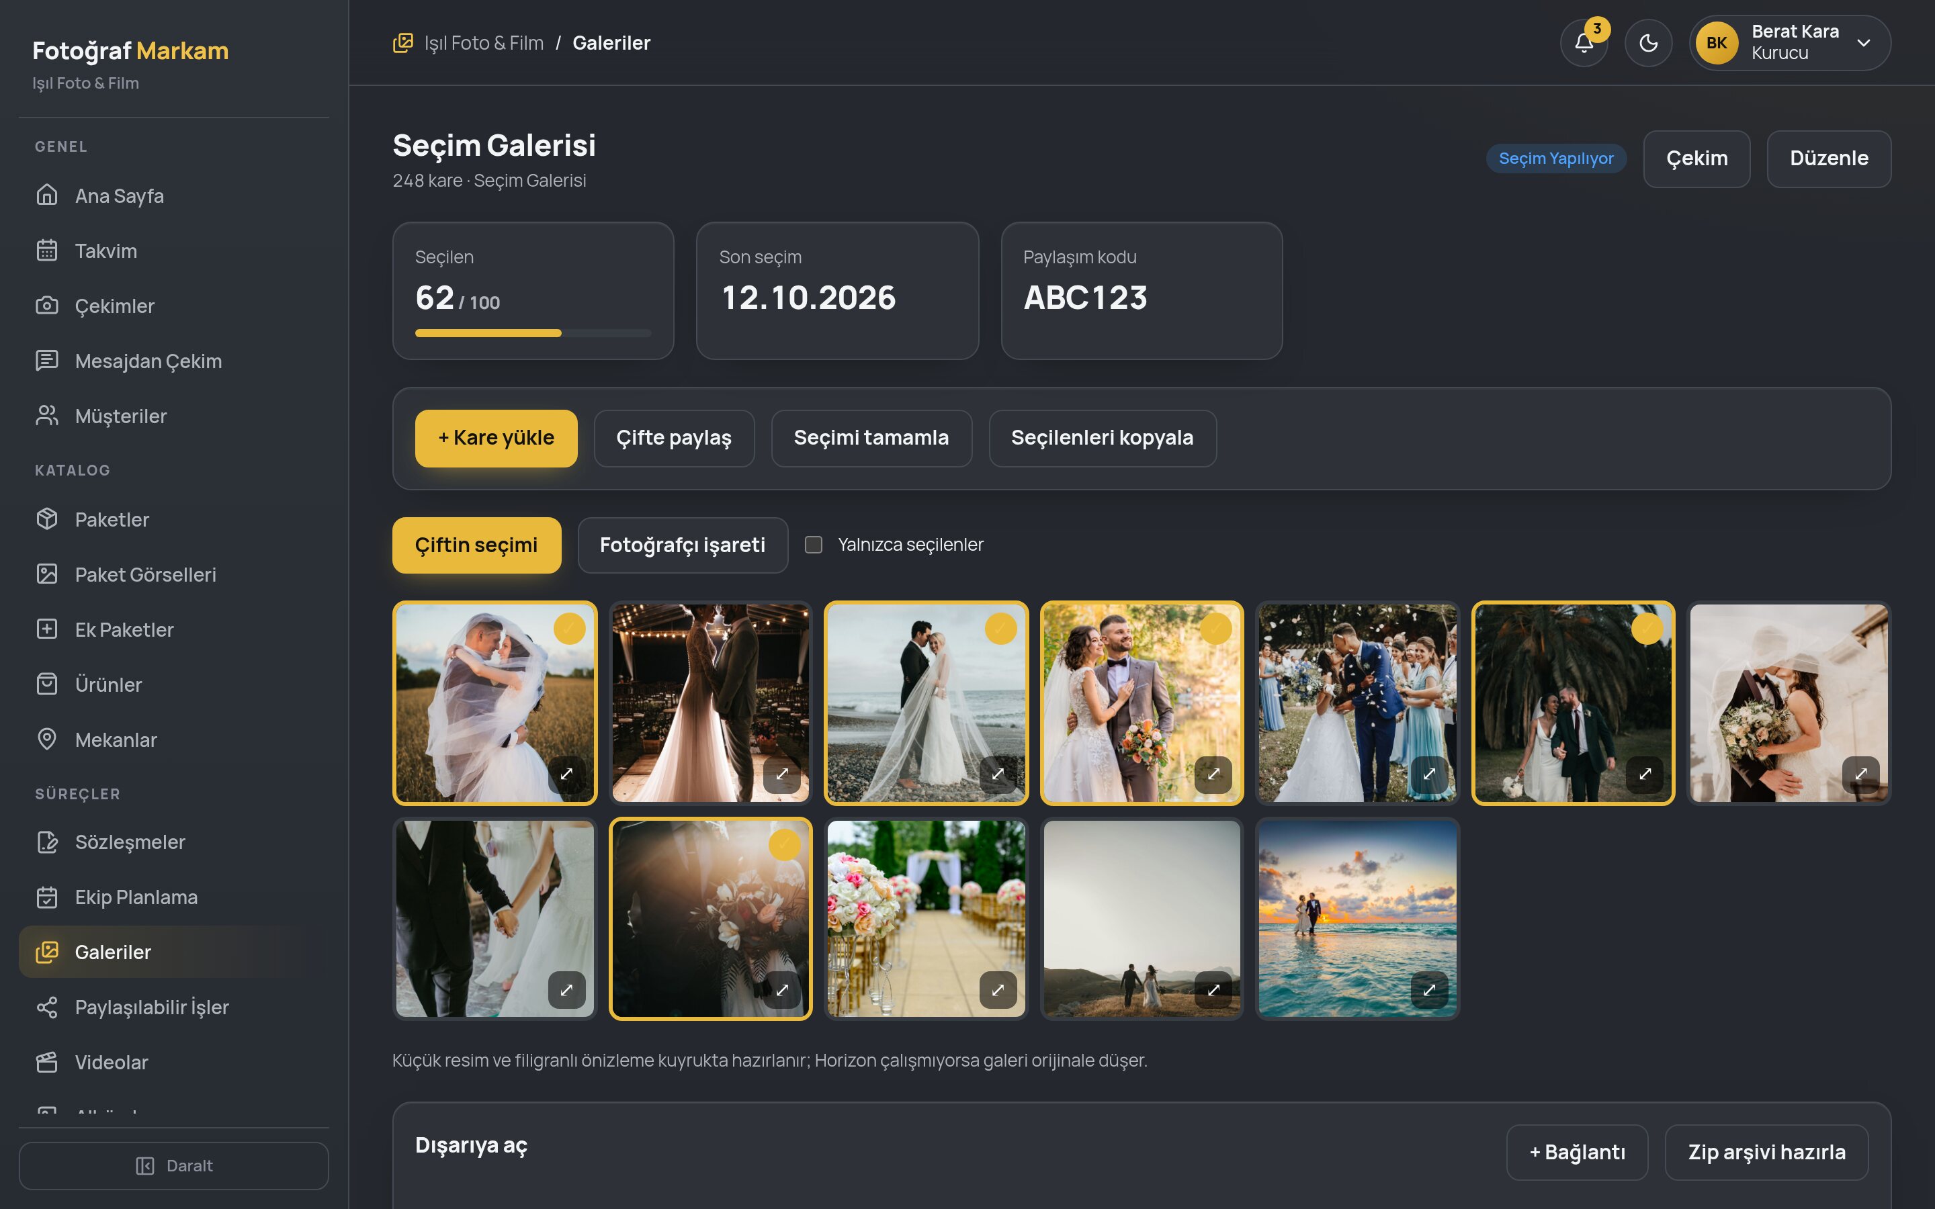
Task: Collapse sidebar with Daralt button
Action: (173, 1166)
